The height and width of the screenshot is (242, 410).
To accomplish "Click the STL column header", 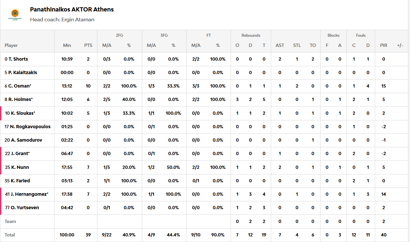I will pos(297,45).
